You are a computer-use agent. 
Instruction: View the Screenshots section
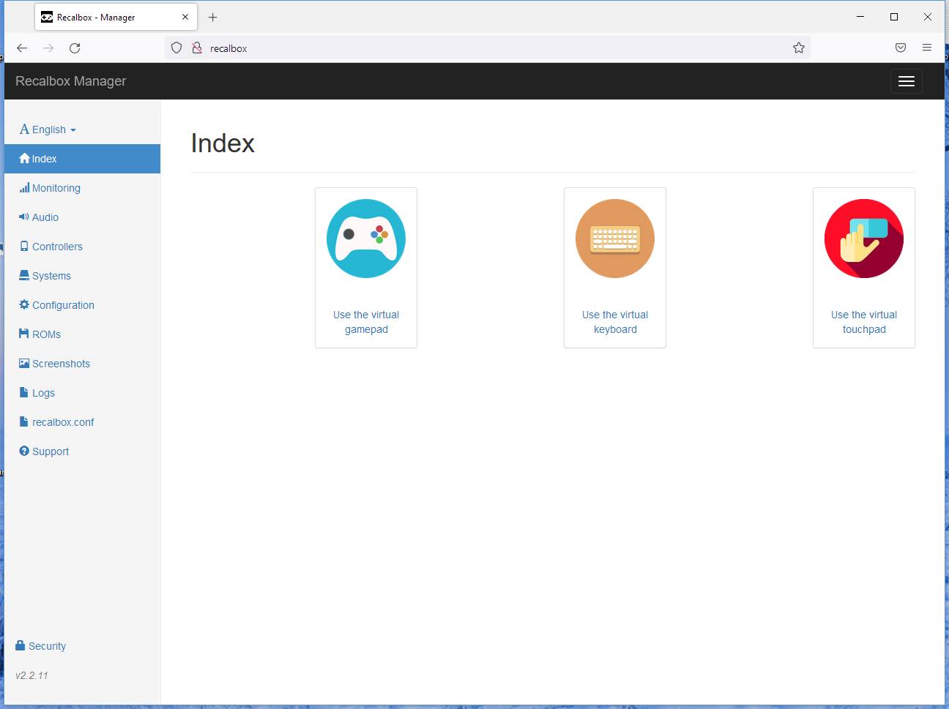61,364
